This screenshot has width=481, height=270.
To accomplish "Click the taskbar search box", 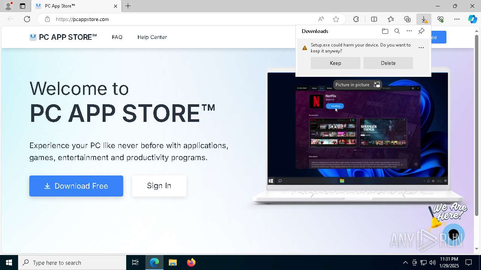I will pyautogui.click(x=72, y=262).
